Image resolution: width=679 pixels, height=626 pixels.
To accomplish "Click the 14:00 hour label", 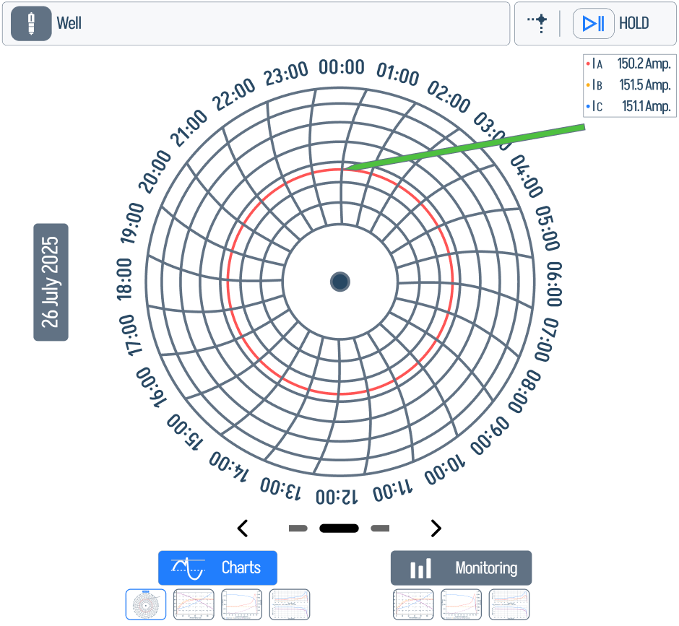I will coord(230,467).
